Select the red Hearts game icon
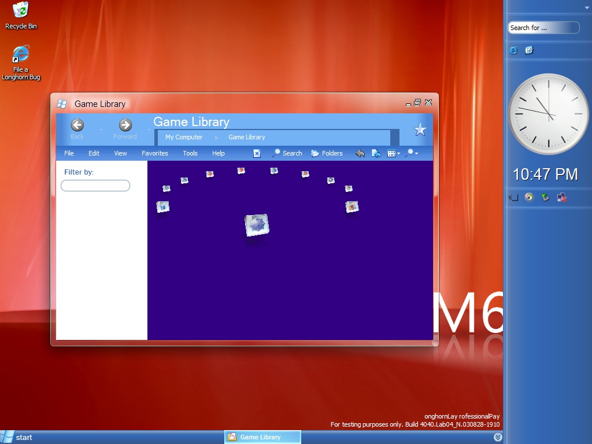The height and width of the screenshot is (444, 592). [x=241, y=171]
